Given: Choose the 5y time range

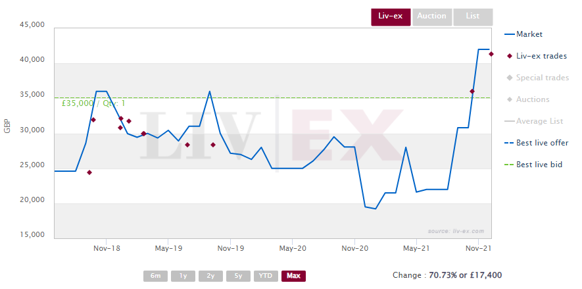Looking at the screenshot, I should coord(238,276).
